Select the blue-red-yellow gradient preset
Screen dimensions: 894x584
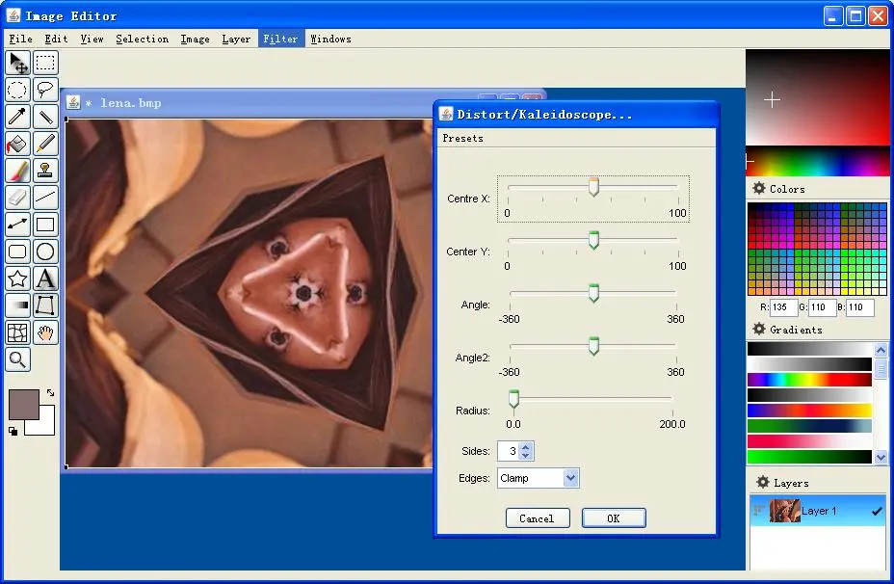809,411
